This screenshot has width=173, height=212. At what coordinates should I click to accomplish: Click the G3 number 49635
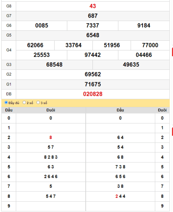pyautogui.click(x=131, y=65)
